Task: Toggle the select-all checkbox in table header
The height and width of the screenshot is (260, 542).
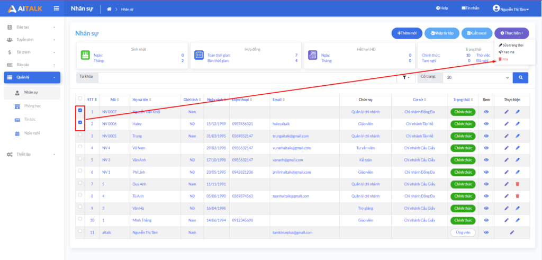Action: pos(80,98)
